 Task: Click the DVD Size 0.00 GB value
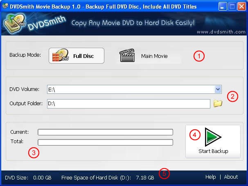point(42,178)
